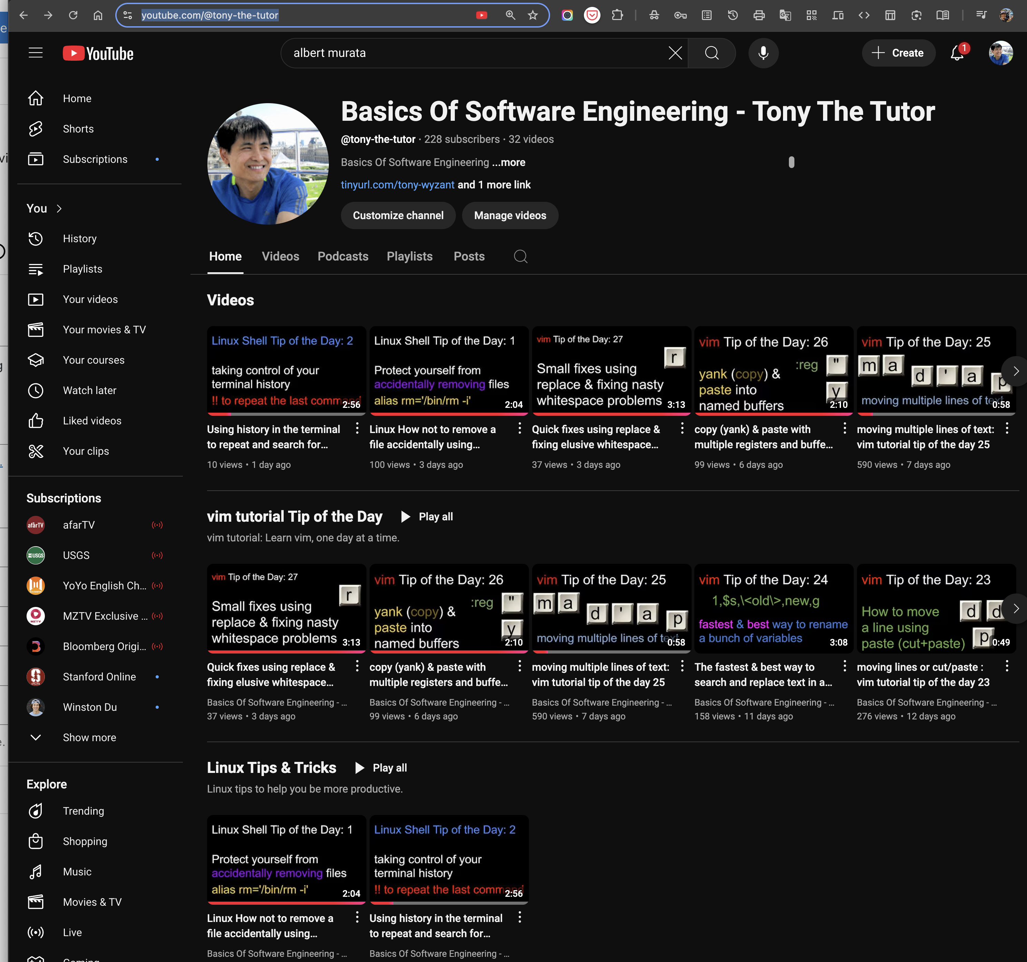Clear the search box with X
Screen dimensions: 1027x962
(675, 53)
